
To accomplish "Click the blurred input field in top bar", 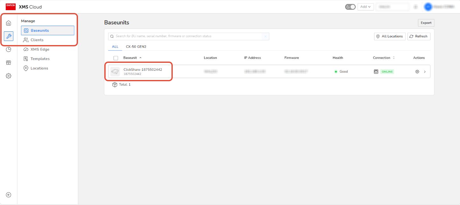I will [393, 7].
